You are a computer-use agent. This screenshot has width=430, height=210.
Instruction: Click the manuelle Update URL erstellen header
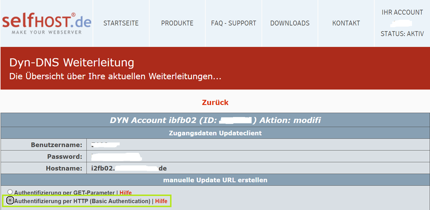point(215,180)
